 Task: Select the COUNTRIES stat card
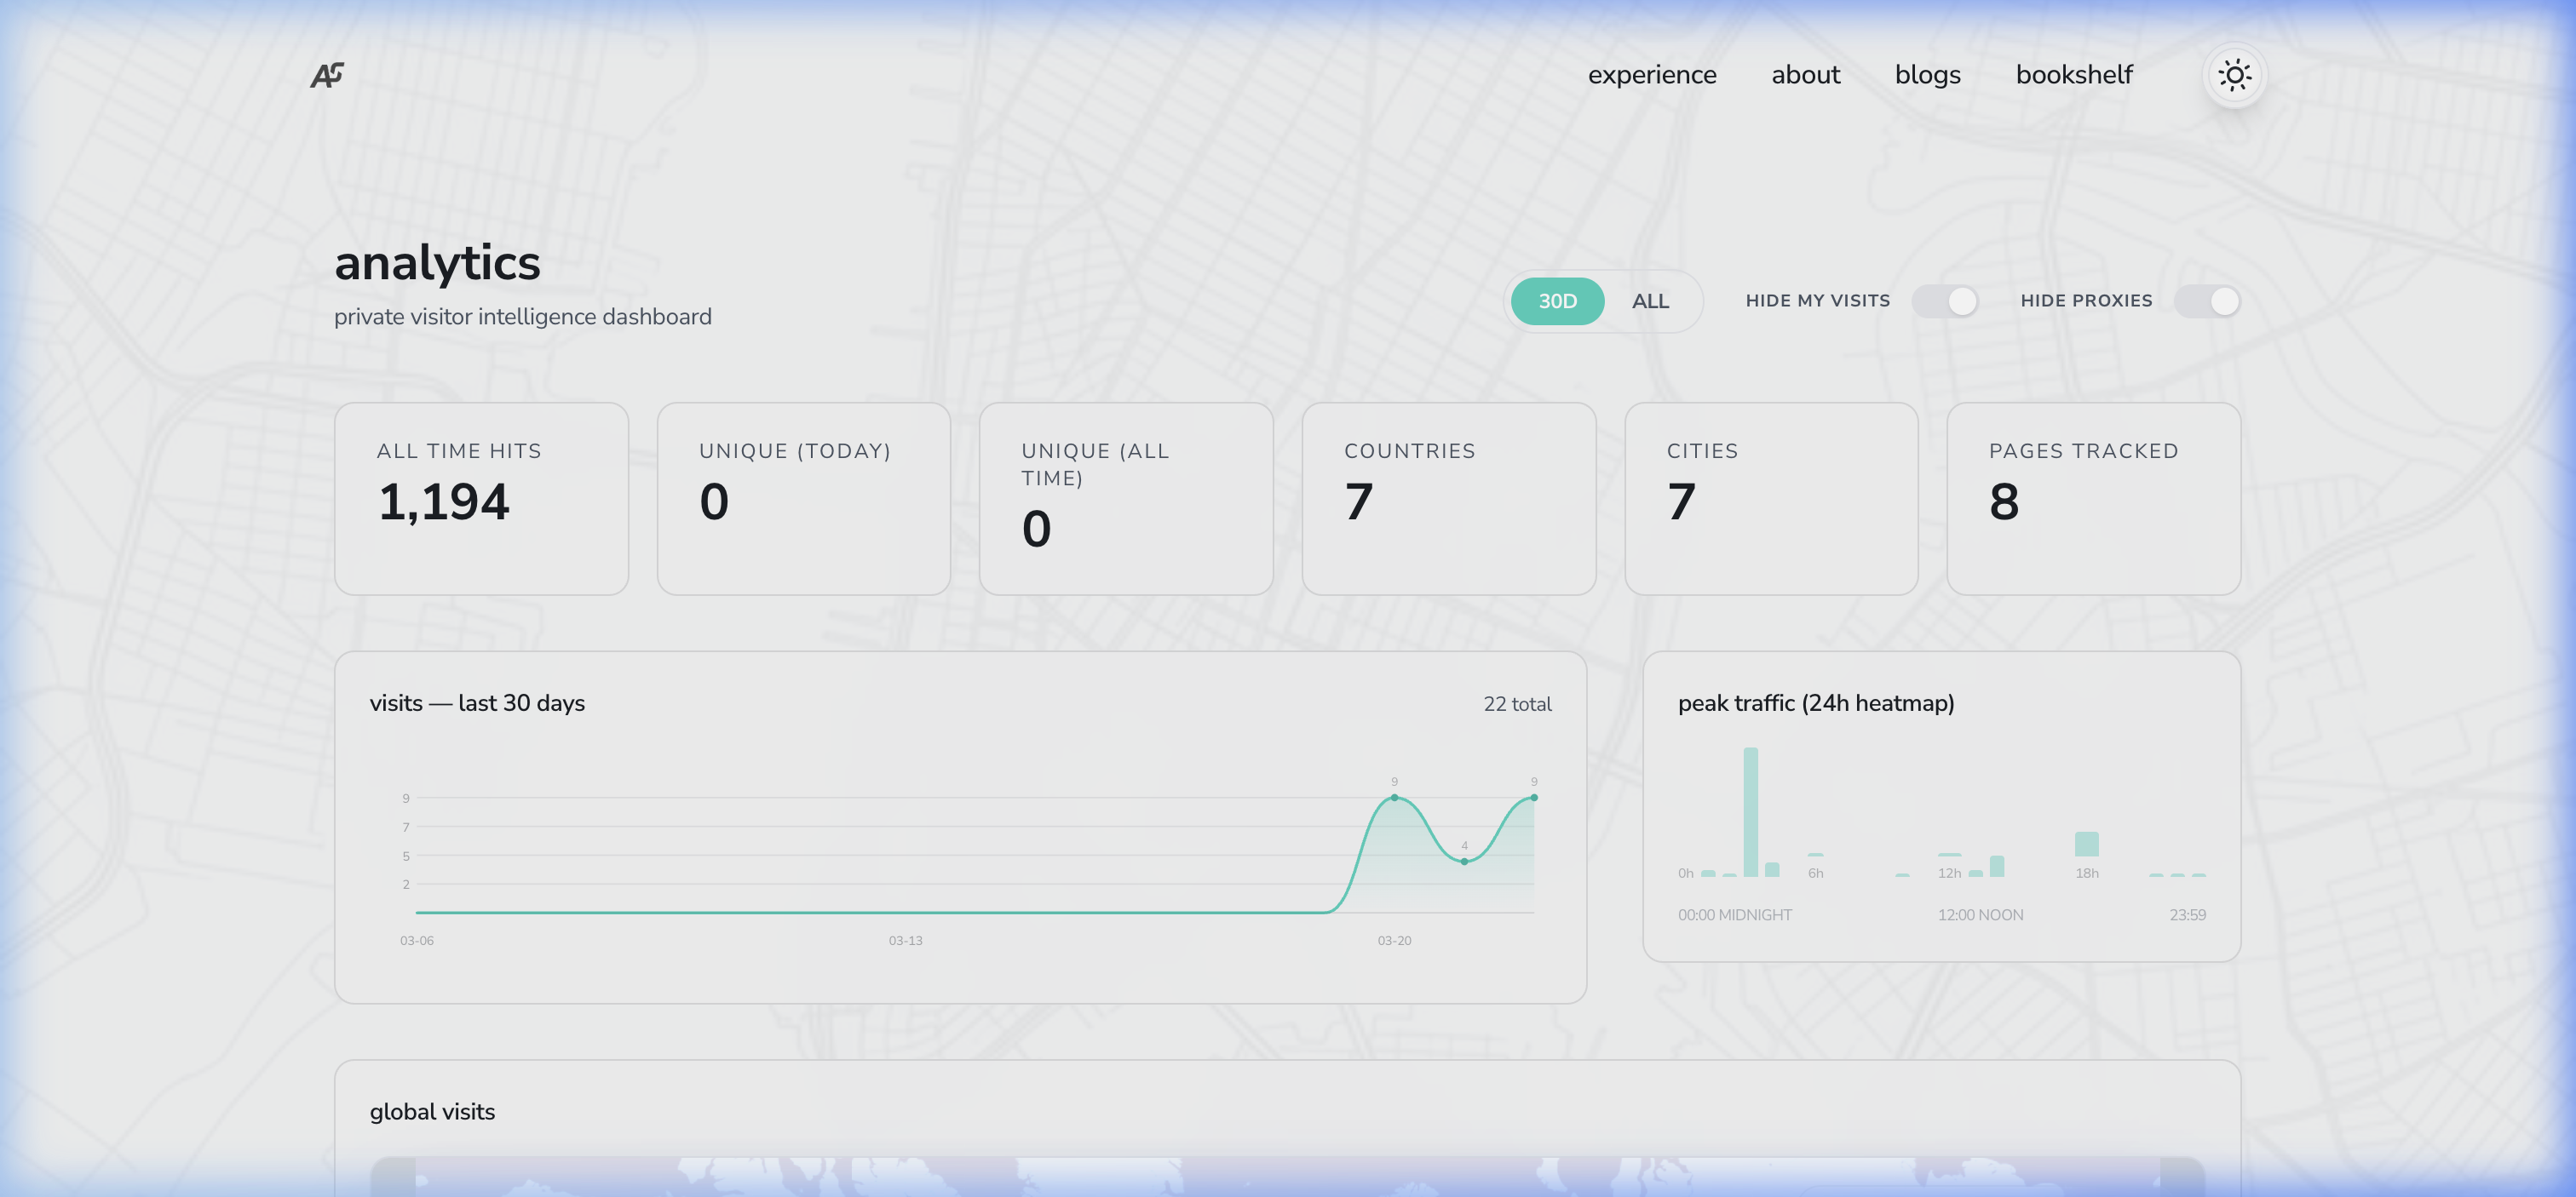pos(1449,496)
